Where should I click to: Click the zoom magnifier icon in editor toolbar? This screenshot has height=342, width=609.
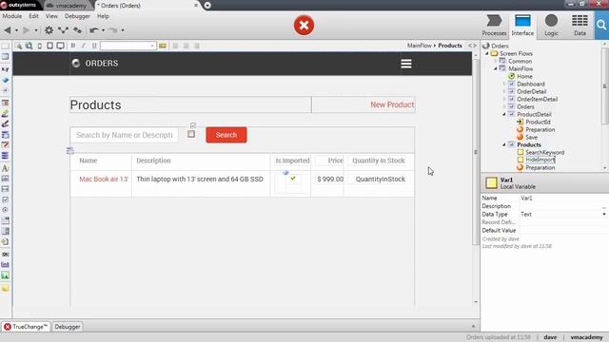(x=18, y=46)
